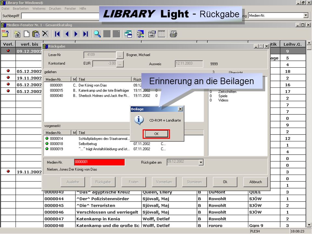Click the blank page toolbar icon
Image resolution: width=312 pixels, height=234 pixels.
pos(27,34)
